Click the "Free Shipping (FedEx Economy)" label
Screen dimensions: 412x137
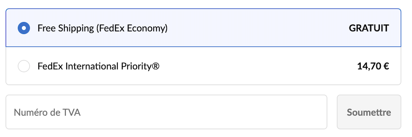click(103, 28)
